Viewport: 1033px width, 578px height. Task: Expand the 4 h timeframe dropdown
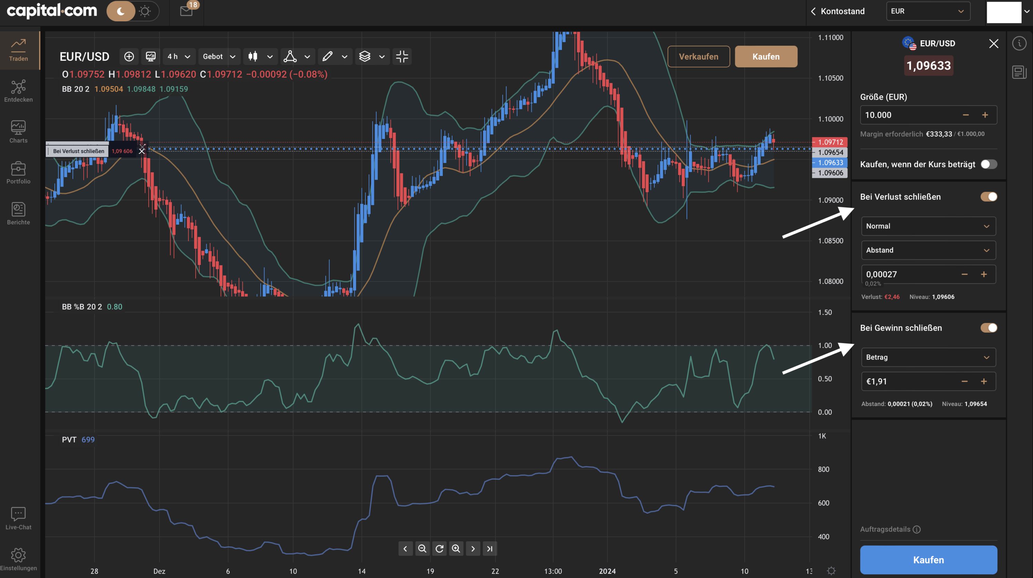coord(179,56)
